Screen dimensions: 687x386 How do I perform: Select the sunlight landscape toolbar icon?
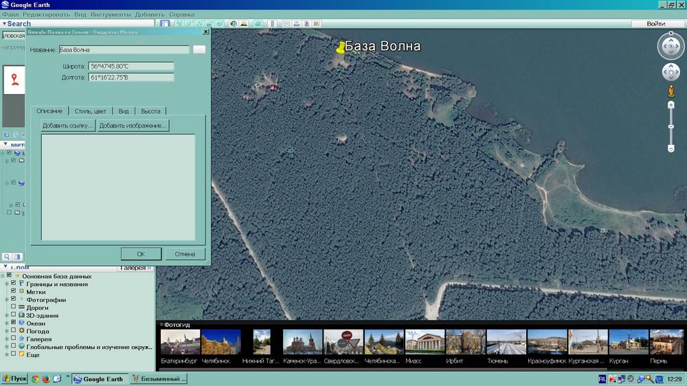tap(244, 23)
